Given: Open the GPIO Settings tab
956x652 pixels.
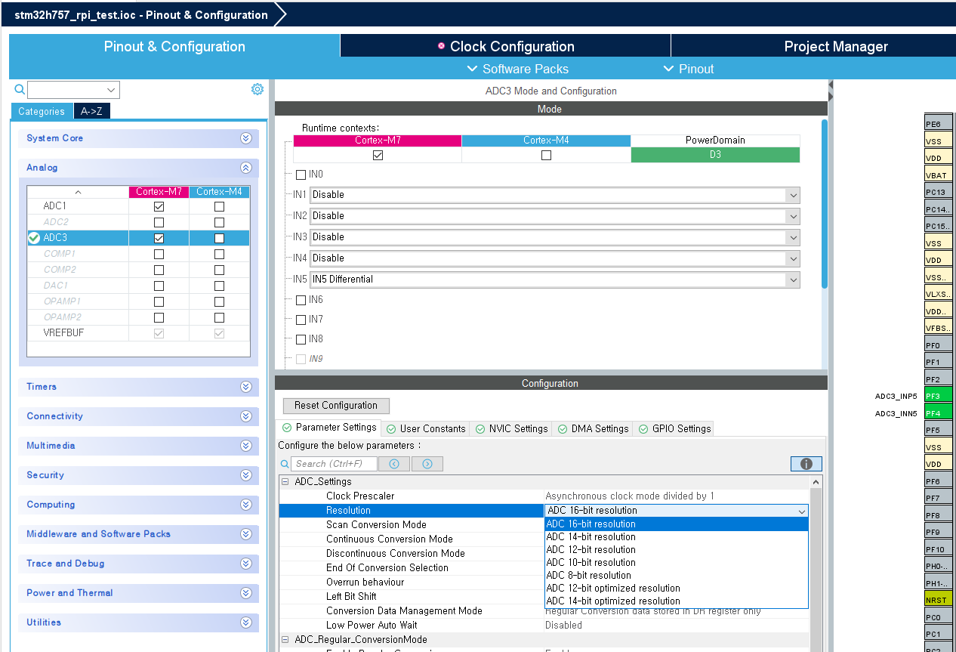Looking at the screenshot, I should pos(674,428).
